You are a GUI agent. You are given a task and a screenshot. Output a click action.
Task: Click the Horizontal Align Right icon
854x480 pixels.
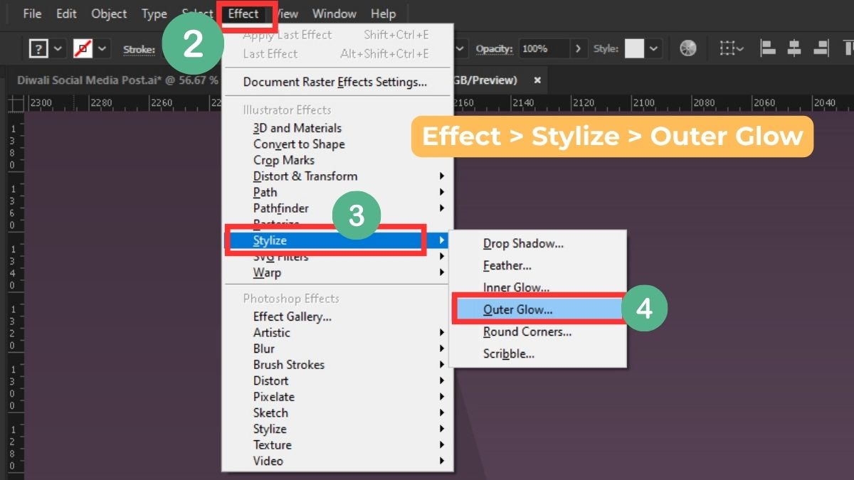pos(821,48)
